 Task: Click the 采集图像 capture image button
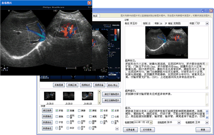pyautogui.click(x=59, y=85)
